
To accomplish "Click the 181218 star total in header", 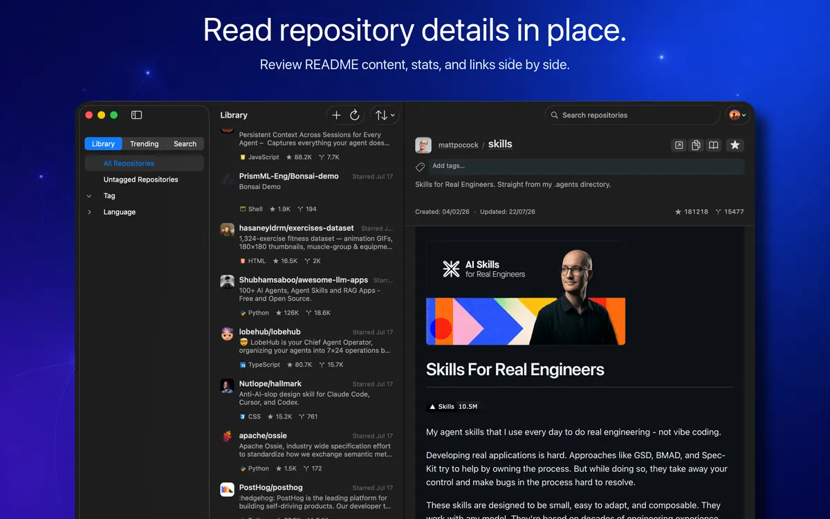I will coord(692,212).
